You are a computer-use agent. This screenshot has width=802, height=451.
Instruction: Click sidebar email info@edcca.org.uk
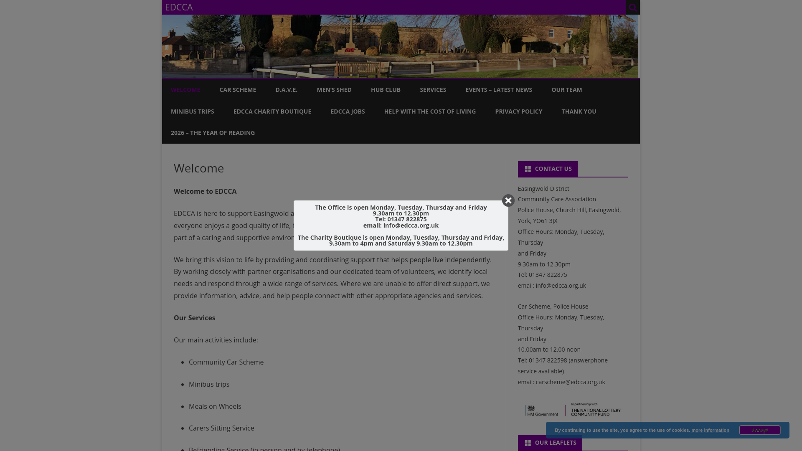[x=561, y=286]
